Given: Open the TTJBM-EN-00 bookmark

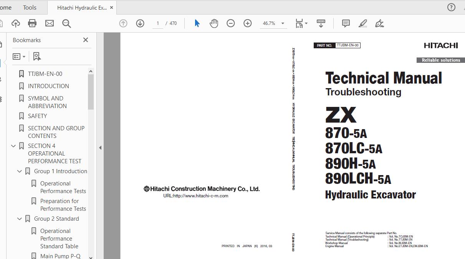Looking at the screenshot, I should point(45,74).
